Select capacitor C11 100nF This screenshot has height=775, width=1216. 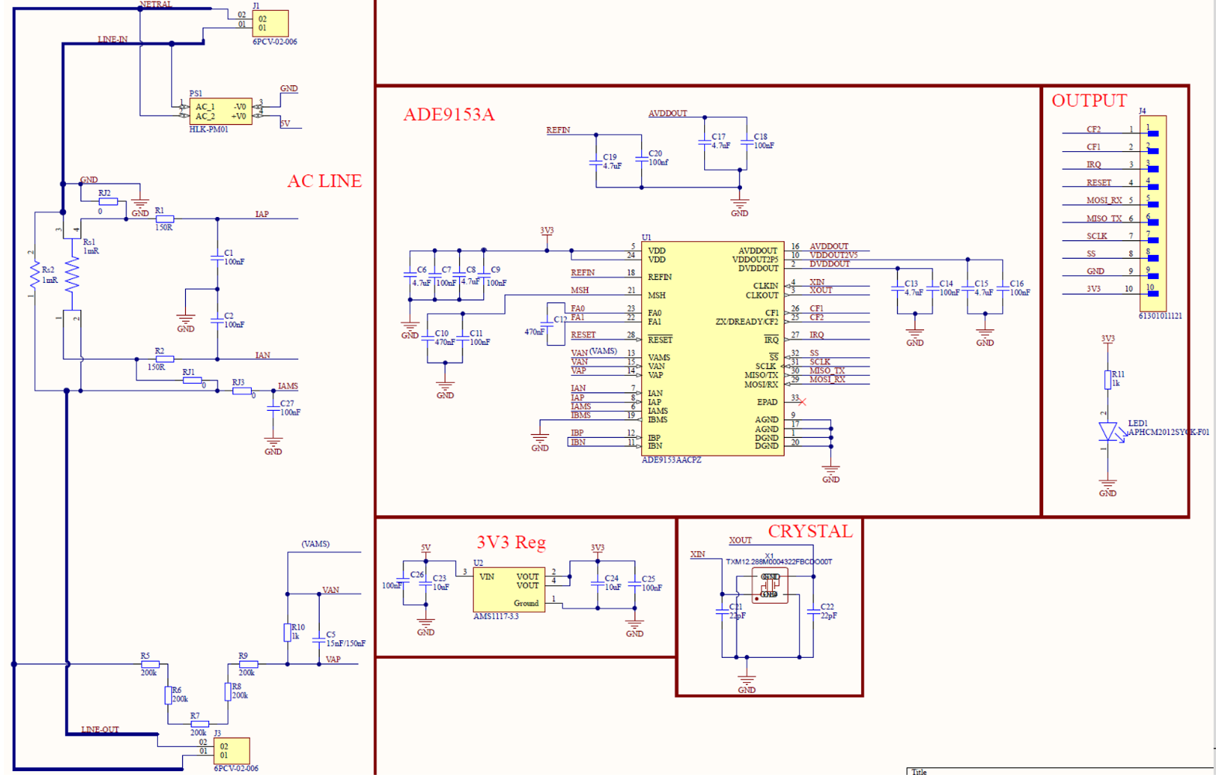(x=462, y=338)
